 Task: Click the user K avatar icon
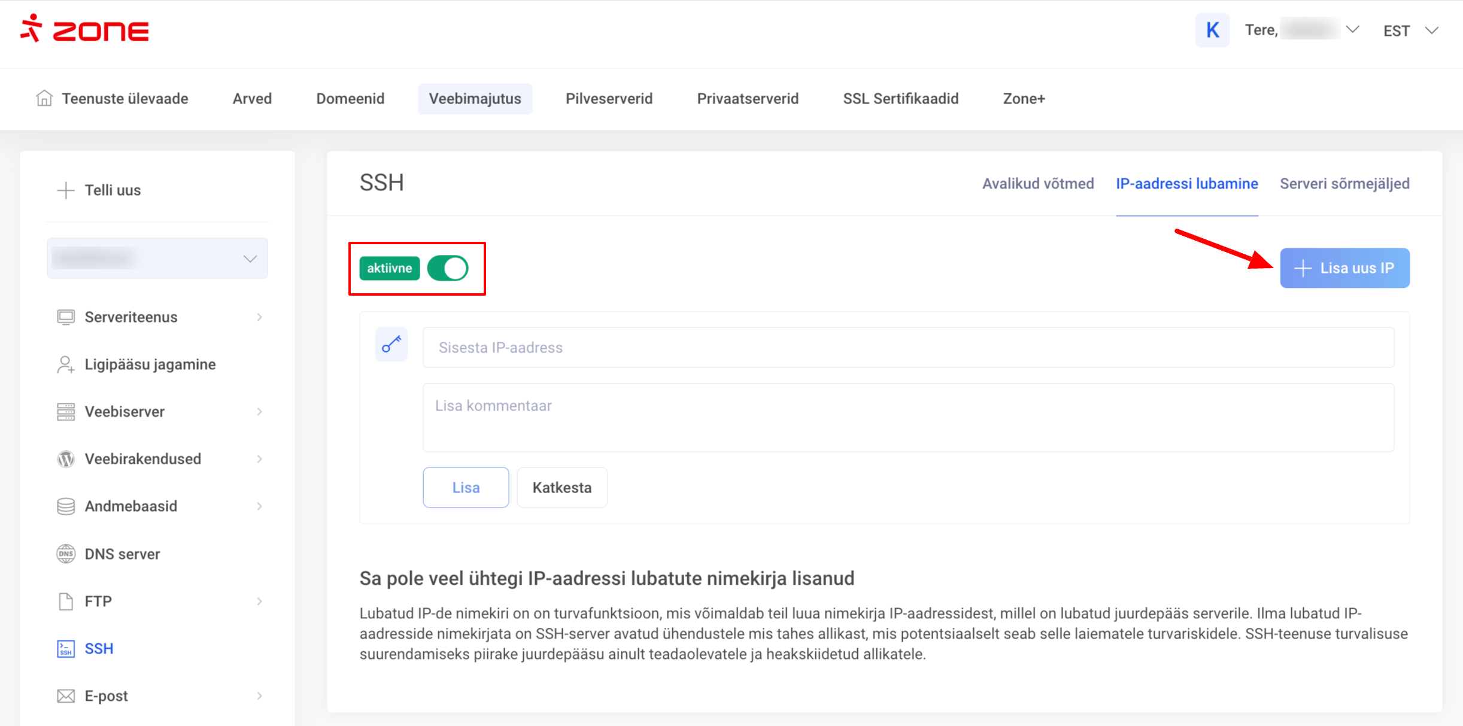point(1212,30)
